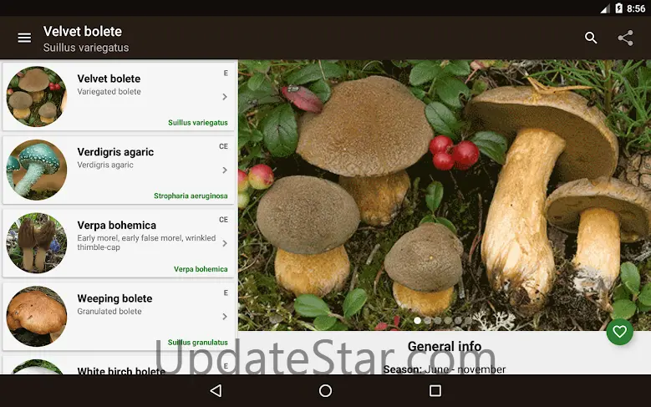
Task: Tap the Verpa bohemica thumbnail
Action: click(37, 243)
